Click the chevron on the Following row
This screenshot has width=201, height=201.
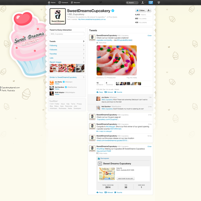[84, 45]
